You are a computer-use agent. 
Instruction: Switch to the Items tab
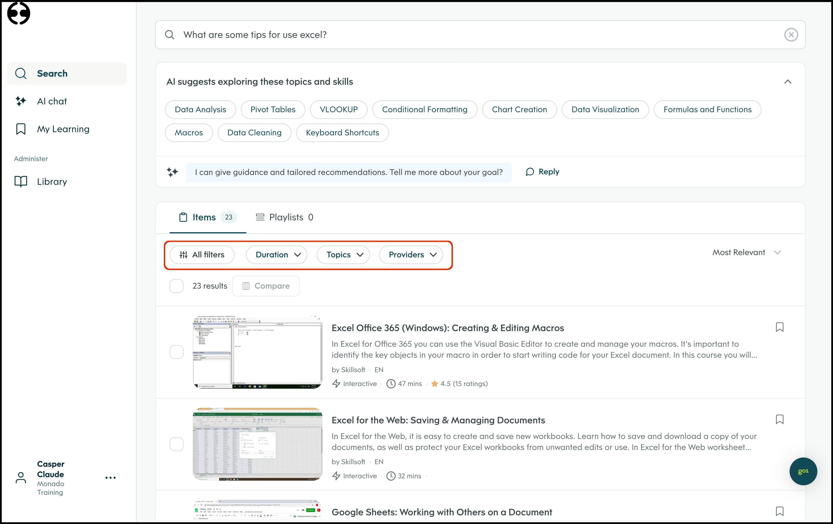[208, 217]
